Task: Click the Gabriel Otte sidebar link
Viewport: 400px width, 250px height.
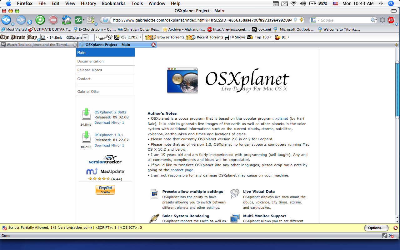Action: (x=105, y=92)
